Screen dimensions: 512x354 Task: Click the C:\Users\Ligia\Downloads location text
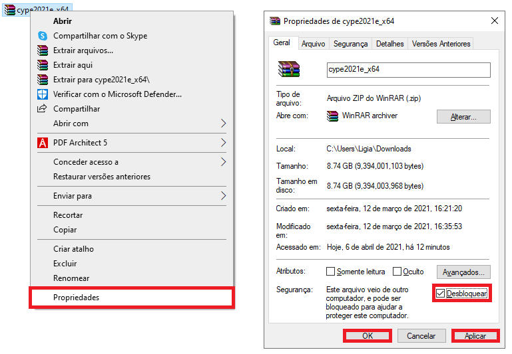(369, 149)
